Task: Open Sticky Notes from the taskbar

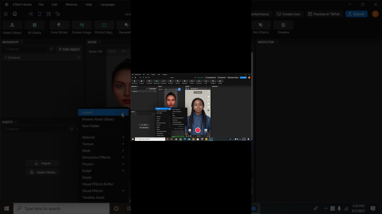Action: click(x=206, y=139)
